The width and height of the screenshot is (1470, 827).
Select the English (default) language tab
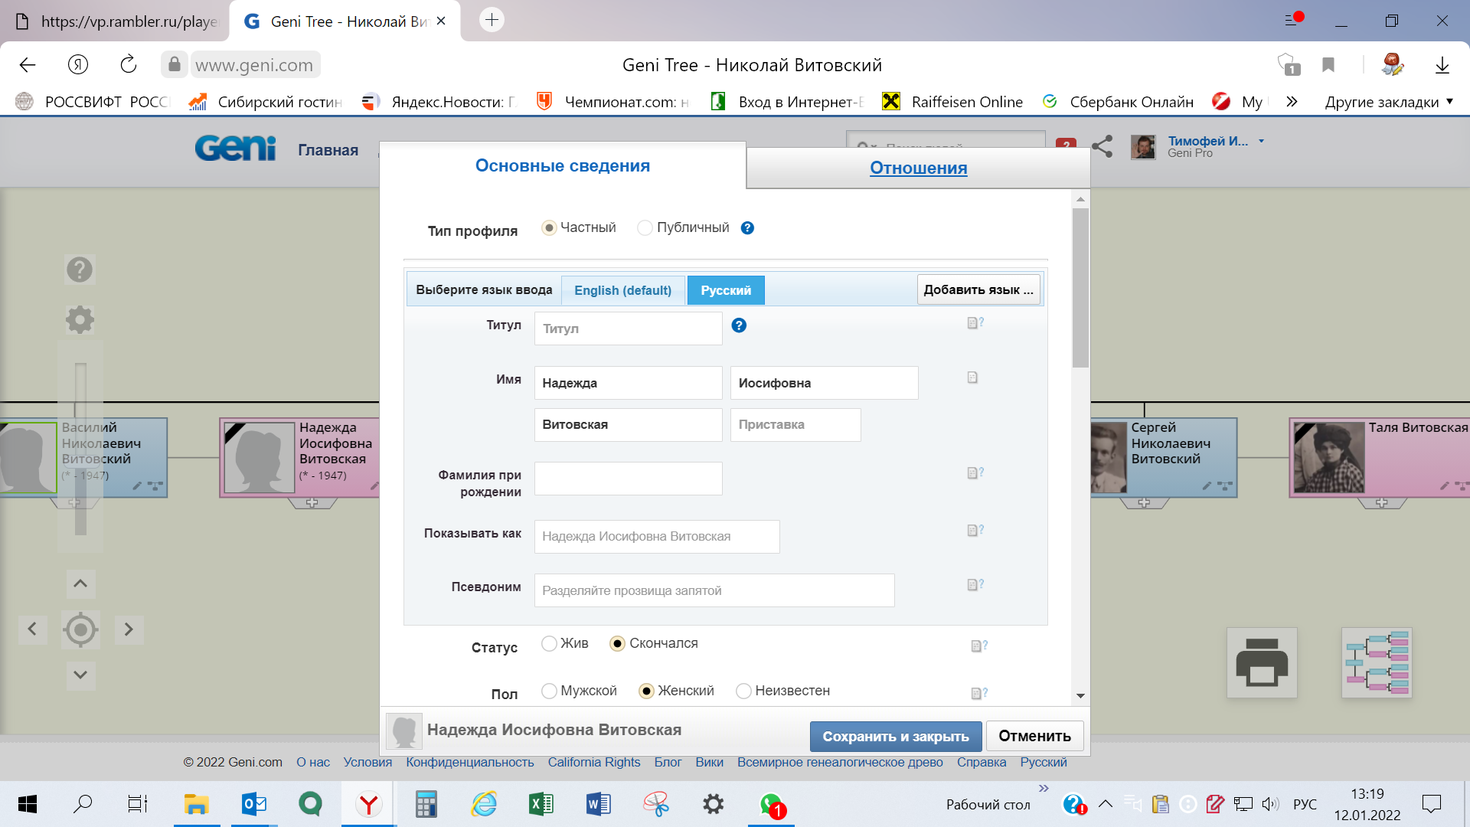pyautogui.click(x=622, y=290)
